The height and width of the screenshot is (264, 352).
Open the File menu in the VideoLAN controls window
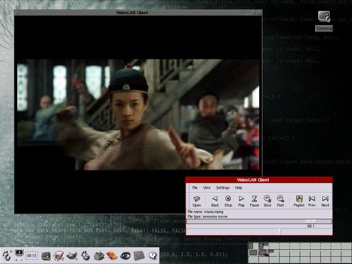(195, 188)
